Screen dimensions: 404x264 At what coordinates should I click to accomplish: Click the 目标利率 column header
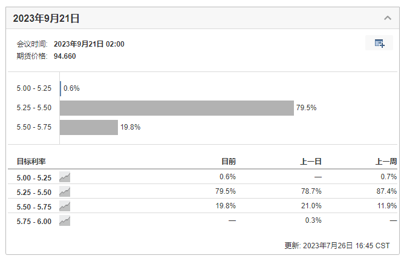31,162
